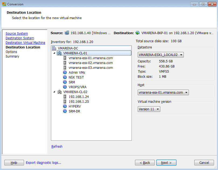Click the 1 MB block size value
The image size is (218, 170).
click(x=162, y=77)
